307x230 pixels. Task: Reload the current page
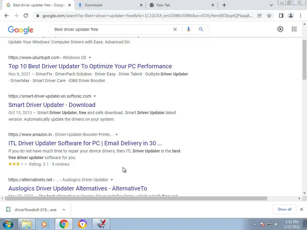click(x=26, y=16)
